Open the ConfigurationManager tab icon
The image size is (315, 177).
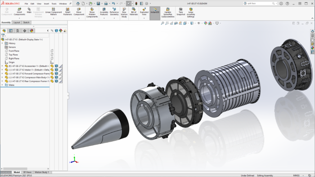(x=18, y=31)
